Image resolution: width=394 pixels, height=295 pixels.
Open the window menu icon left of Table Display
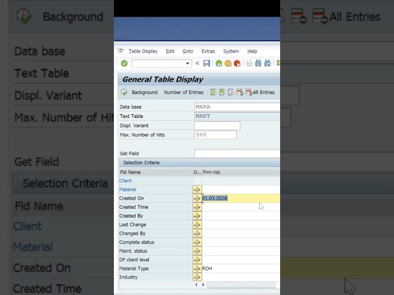coord(121,50)
